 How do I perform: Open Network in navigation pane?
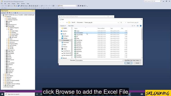65,58
